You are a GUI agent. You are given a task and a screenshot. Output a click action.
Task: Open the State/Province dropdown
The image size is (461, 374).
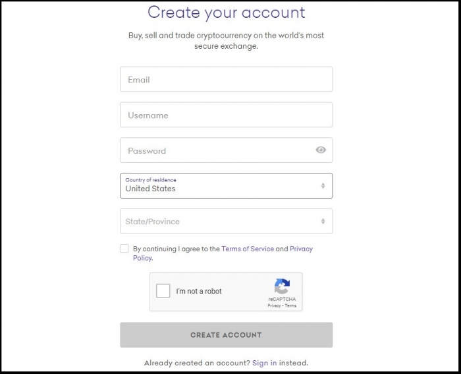tap(226, 221)
